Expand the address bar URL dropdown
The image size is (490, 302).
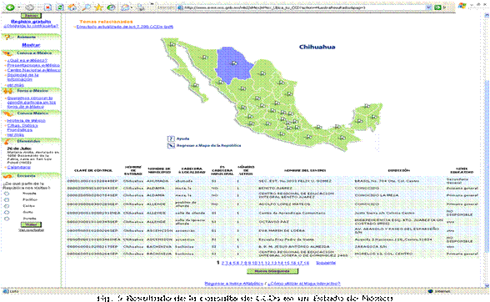pos(428,8)
